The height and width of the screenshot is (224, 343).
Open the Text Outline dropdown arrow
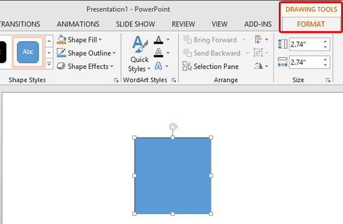(168, 53)
